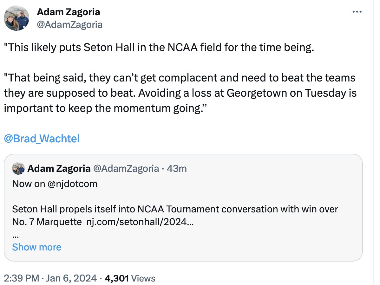The height and width of the screenshot is (285, 380).
Task: Expand quoted tweet with Show more
Action: 36,247
